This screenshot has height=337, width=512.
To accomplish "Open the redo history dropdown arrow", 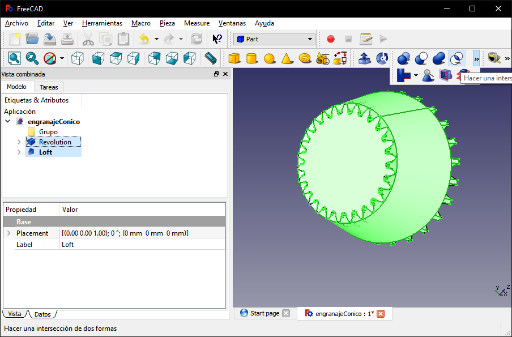I will (181, 39).
